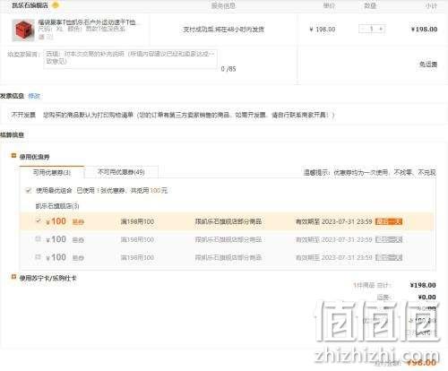Increase quantity with the plus button
Screen dimensions: 448x371
[x=381, y=29]
